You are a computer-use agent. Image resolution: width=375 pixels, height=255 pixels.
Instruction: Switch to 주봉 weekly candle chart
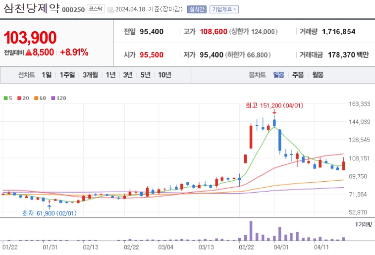pos(298,75)
